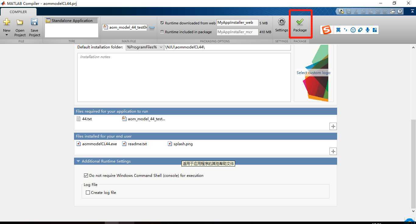The image size is (416, 224).
Task: Click the Cut scissors icon in the quick access bar
Action: [356, 12]
